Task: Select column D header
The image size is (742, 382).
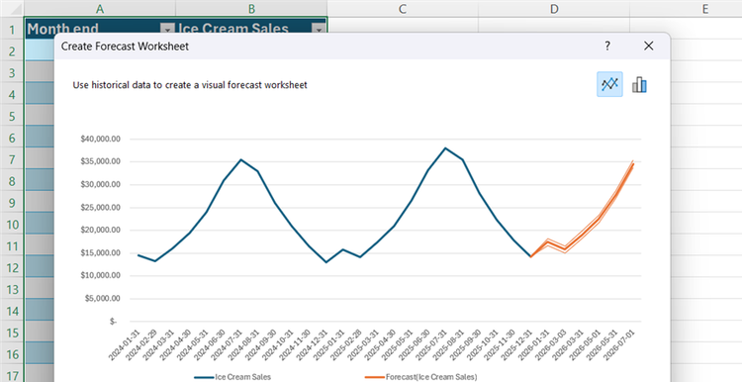Action: [554, 9]
